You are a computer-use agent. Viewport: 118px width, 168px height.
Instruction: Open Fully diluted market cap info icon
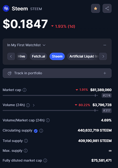[45, 160]
